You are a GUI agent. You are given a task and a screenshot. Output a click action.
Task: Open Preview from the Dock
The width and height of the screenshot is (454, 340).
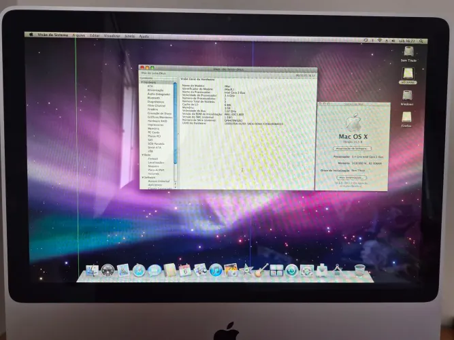click(x=200, y=270)
